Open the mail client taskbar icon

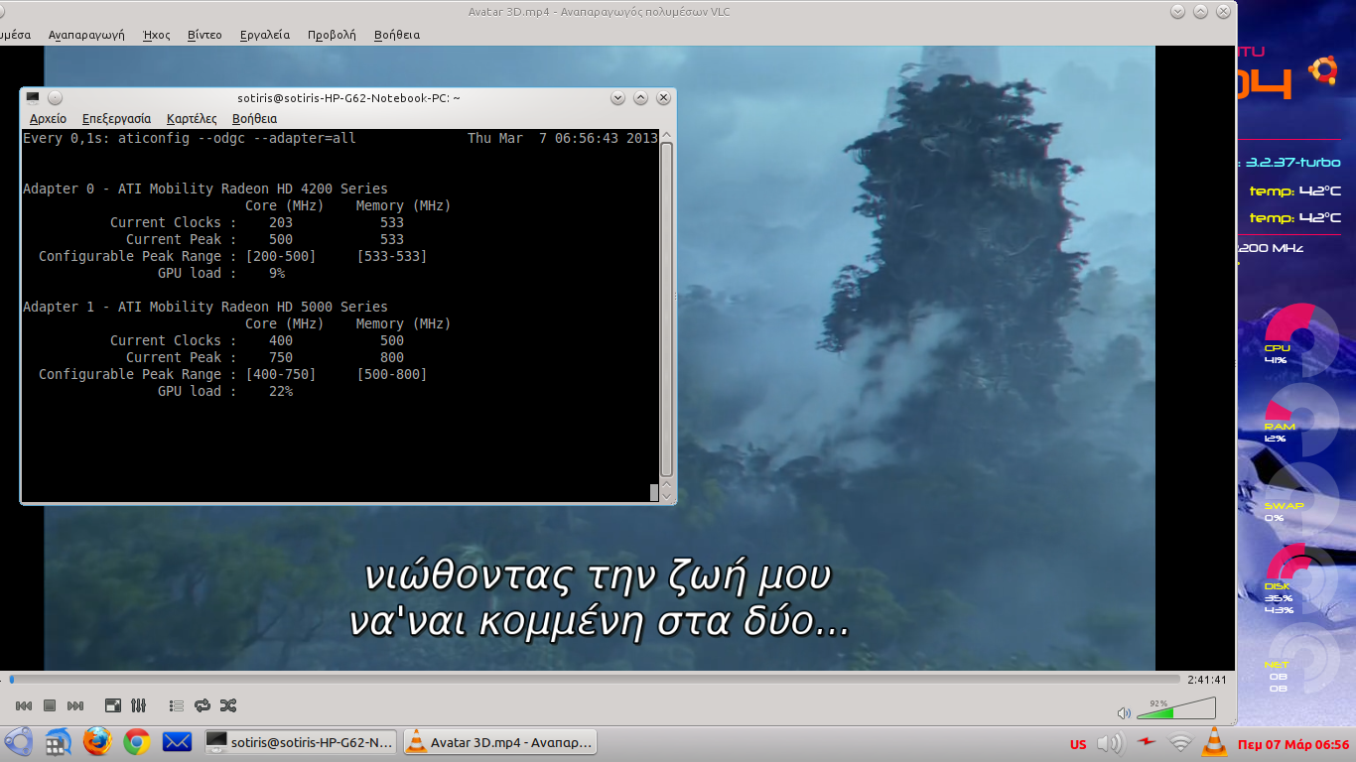[x=177, y=741]
